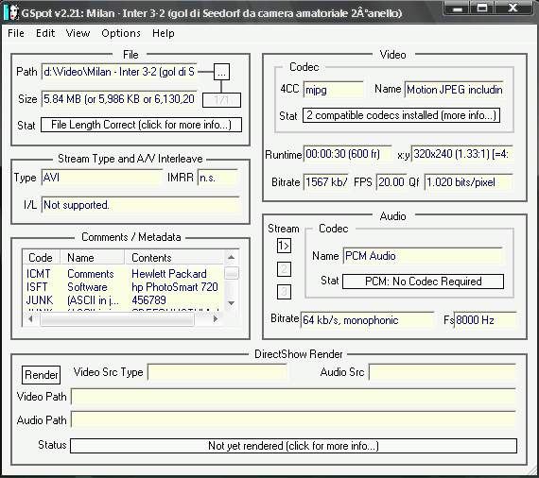This screenshot has height=478, width=539.
Task: Open the Edit menu
Action: point(45,33)
